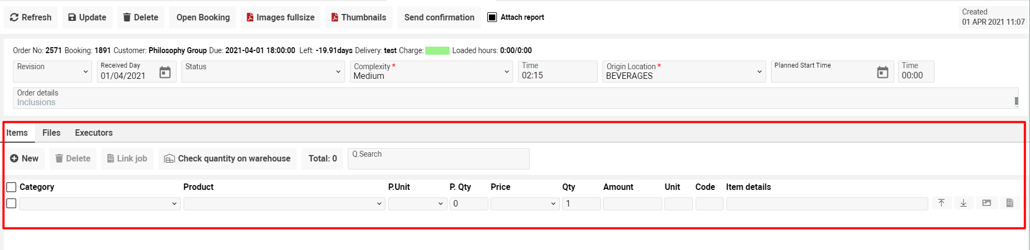Export Images fullsize PDF
The image size is (1030, 250).
[280, 17]
